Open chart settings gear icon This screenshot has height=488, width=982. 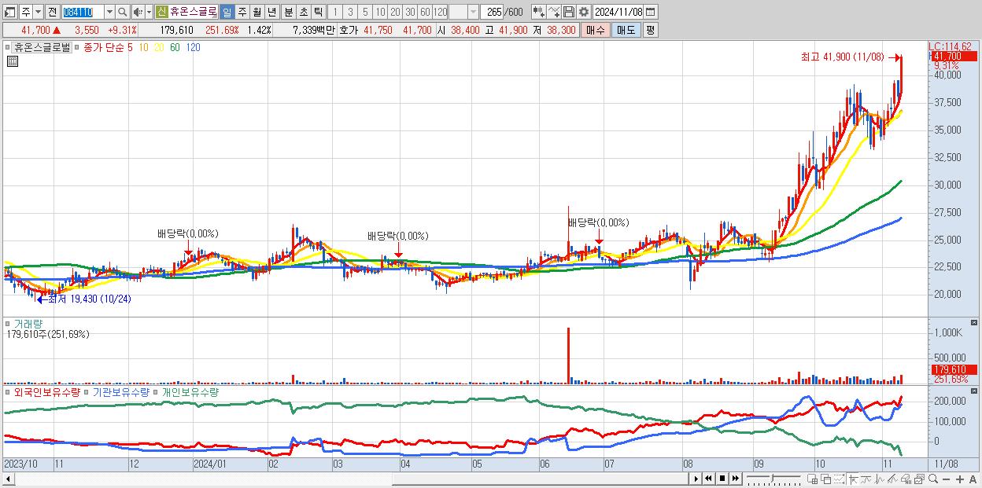coord(583,12)
